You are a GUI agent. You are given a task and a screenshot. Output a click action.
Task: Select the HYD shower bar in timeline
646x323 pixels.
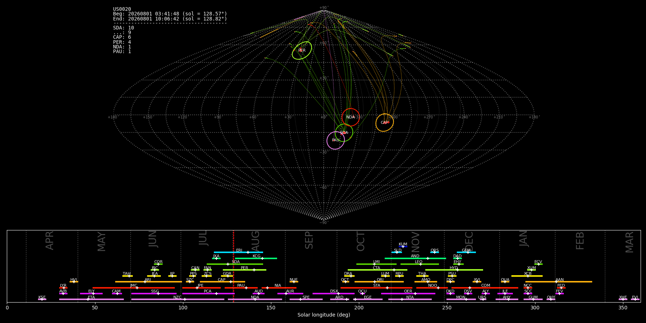(454, 270)
